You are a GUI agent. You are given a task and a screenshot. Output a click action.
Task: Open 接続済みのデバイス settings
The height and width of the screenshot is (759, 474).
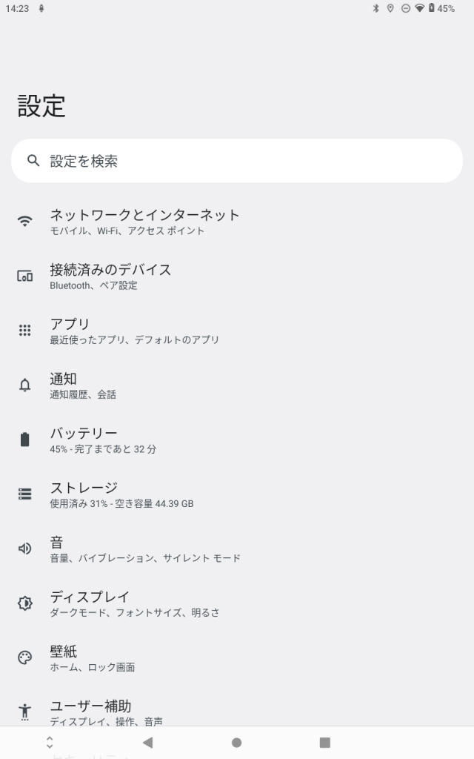(111, 276)
